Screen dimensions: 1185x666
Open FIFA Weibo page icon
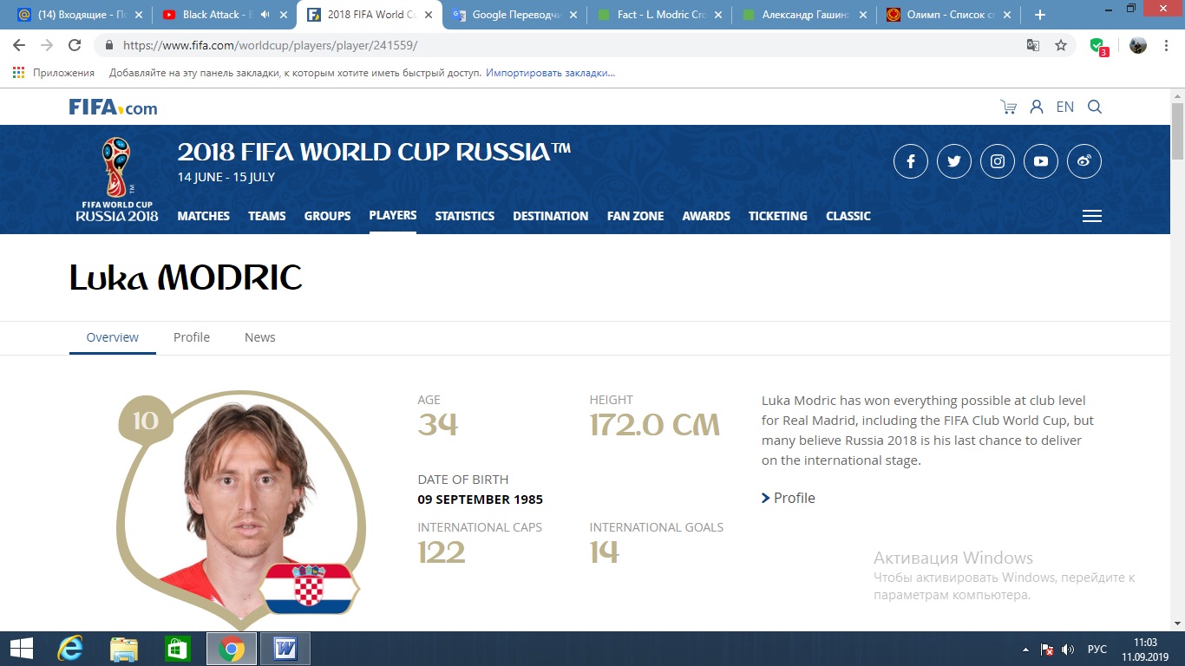point(1084,161)
